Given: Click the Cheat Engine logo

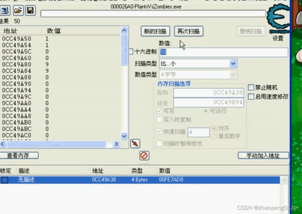Looking at the screenshot, I should [x=278, y=16].
